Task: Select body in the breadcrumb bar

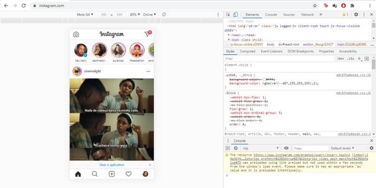Action: [x=271, y=44]
